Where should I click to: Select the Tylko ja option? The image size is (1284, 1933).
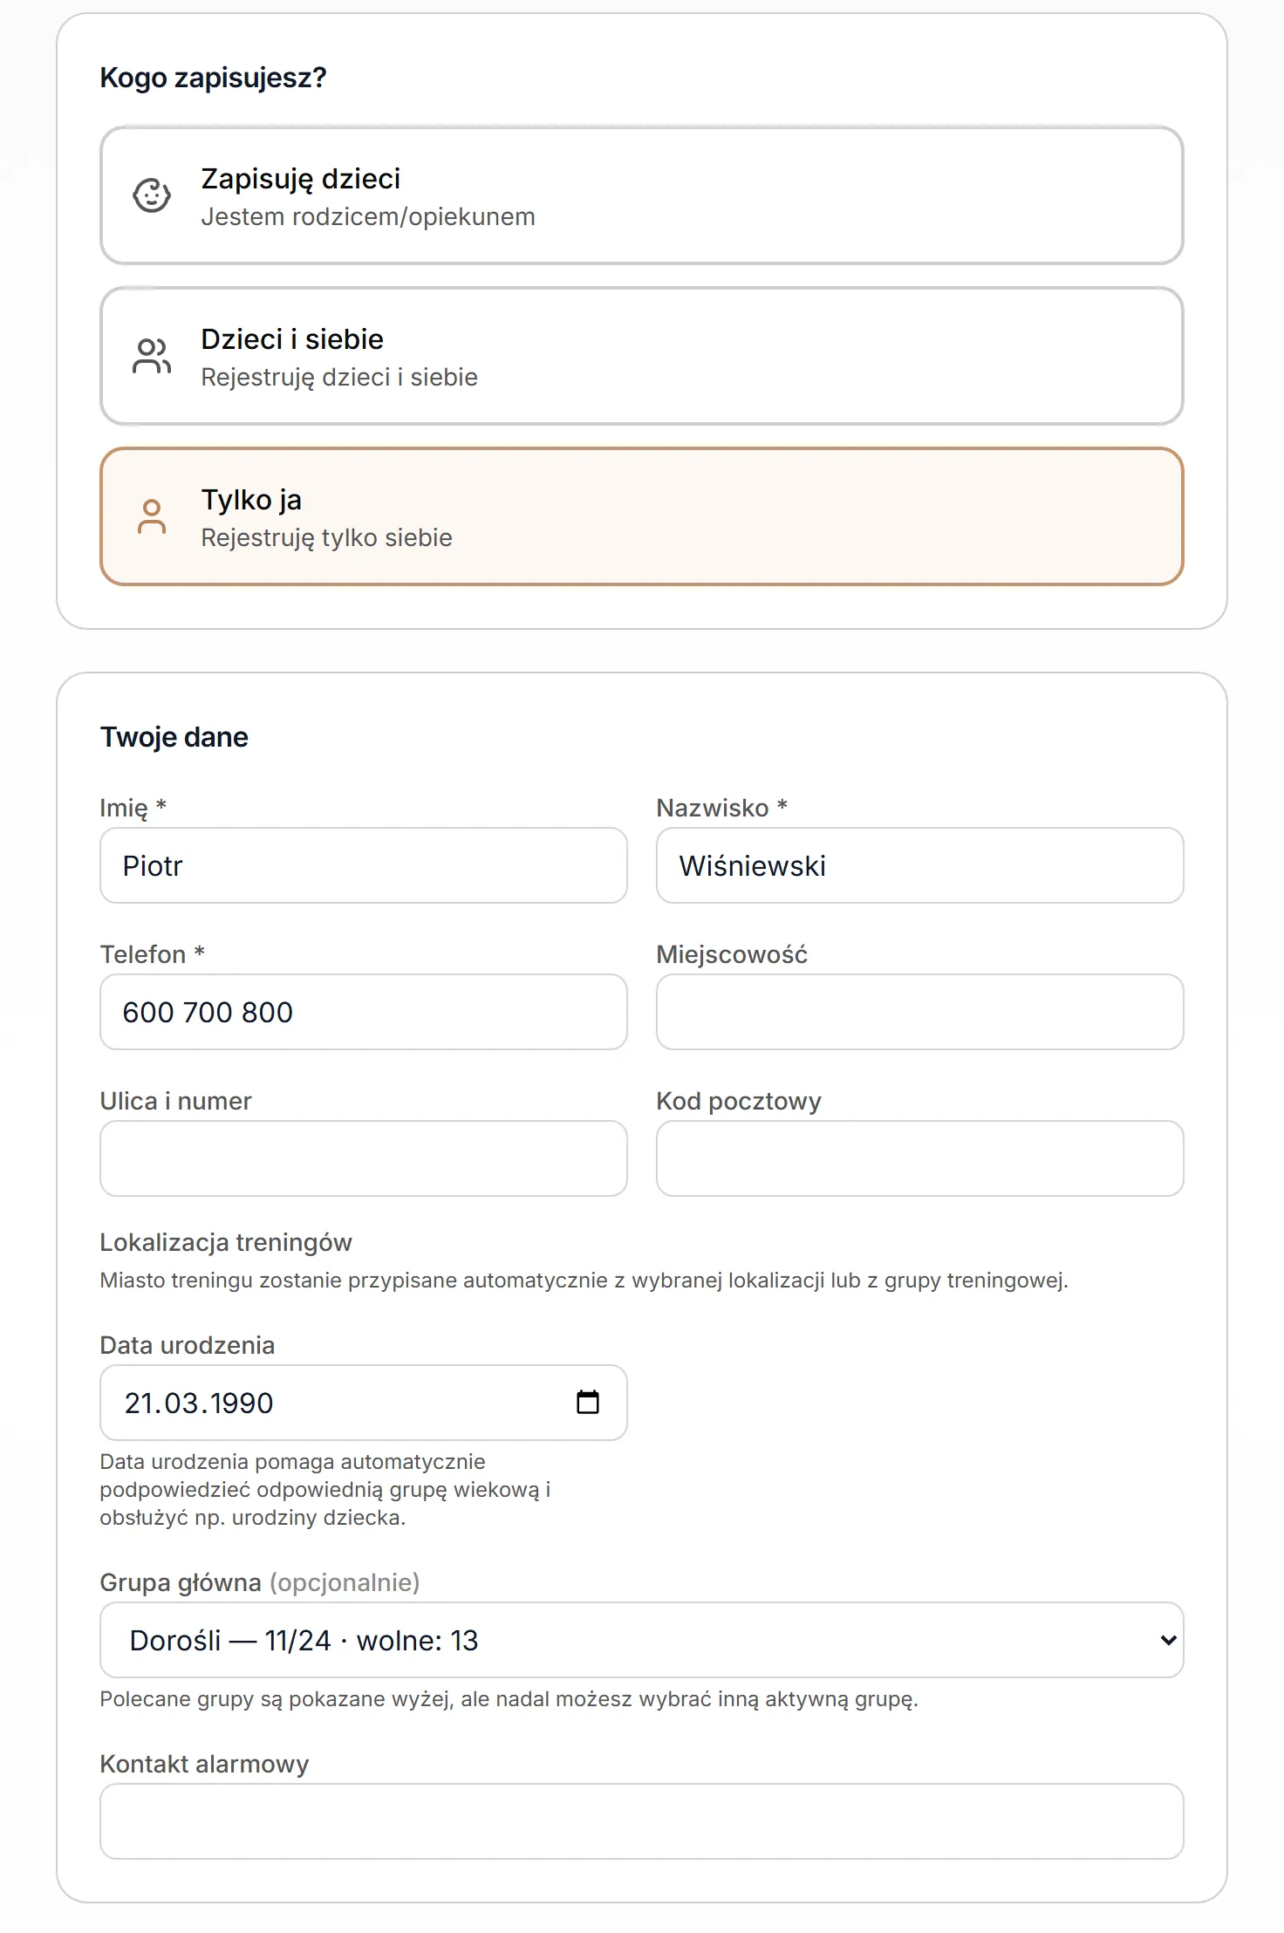tap(642, 516)
